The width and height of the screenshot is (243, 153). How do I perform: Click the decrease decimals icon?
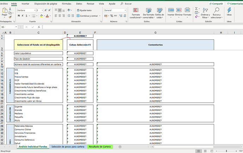pos(125,16)
